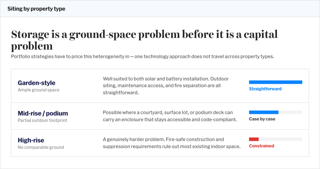Select the Garden-style description paragraph
Viewport: 320px width, 169px height.
[x=166, y=86]
